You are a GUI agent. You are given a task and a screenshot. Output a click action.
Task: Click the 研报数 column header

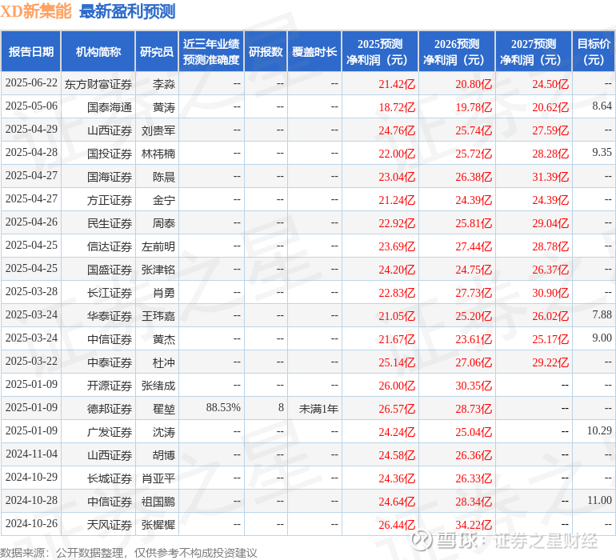point(266,51)
